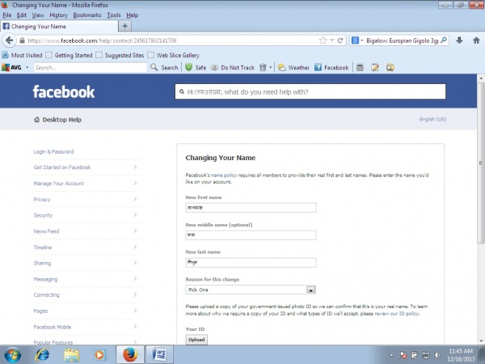Open the File menu

6,15
